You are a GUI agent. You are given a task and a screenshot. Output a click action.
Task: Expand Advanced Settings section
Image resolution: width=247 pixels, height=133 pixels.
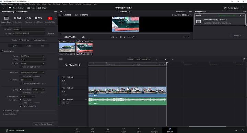(11, 110)
